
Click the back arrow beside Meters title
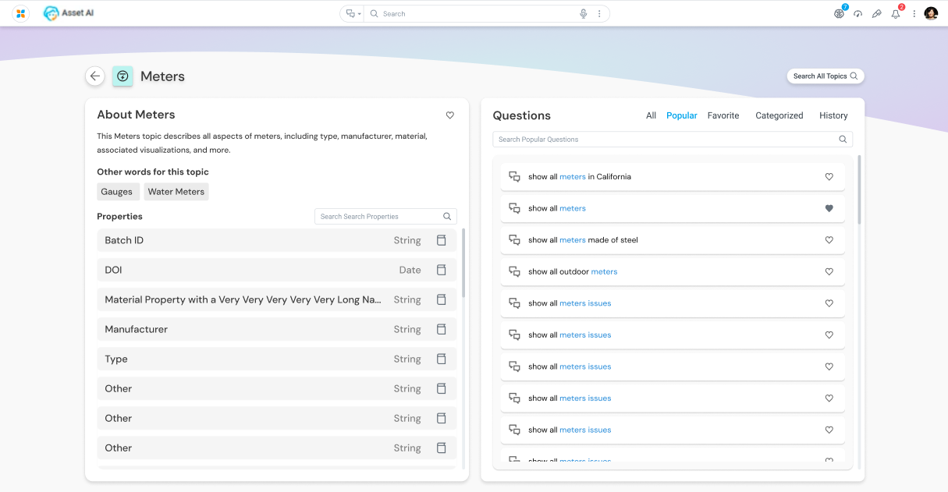tap(95, 76)
